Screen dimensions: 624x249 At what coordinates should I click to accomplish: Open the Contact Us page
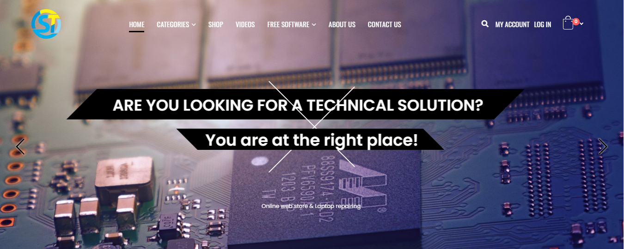(385, 24)
